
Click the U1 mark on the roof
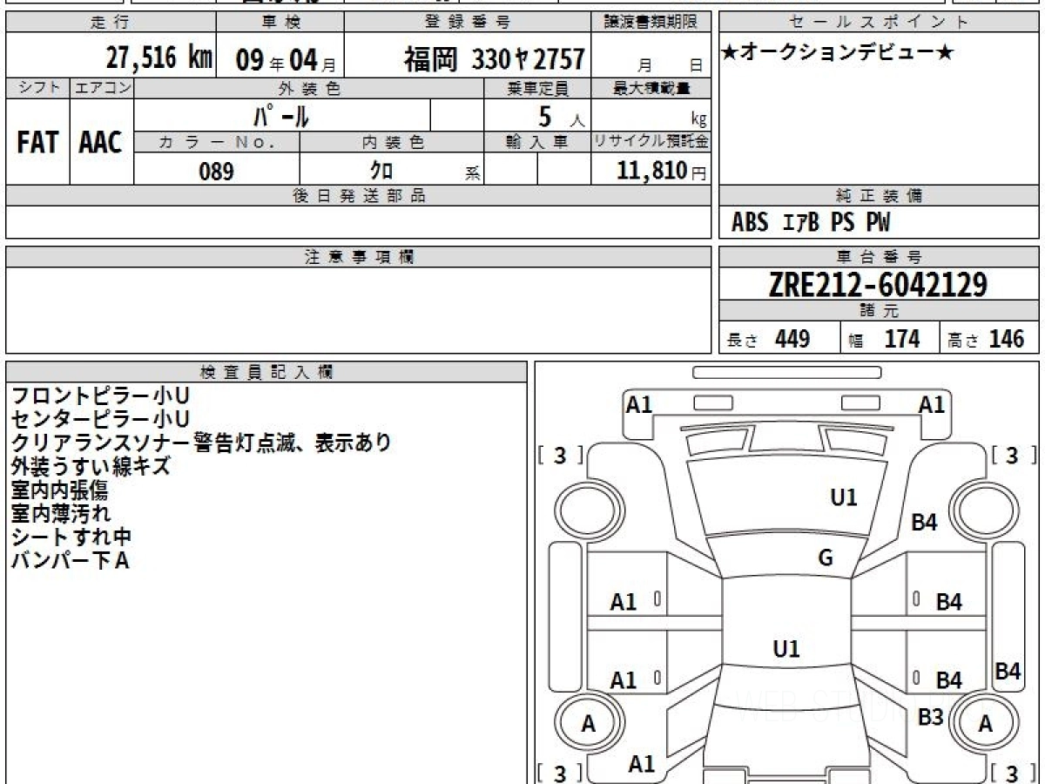point(785,649)
